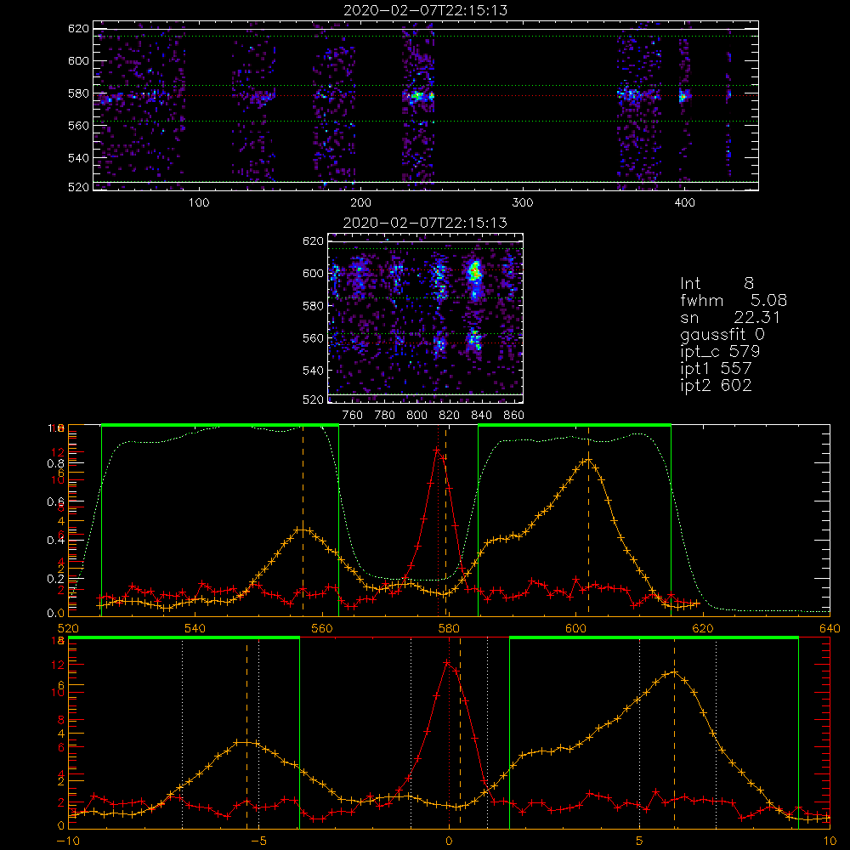850x850 pixels.
Task: Select the 'fwhm 5.08' readout
Action: click(x=734, y=300)
